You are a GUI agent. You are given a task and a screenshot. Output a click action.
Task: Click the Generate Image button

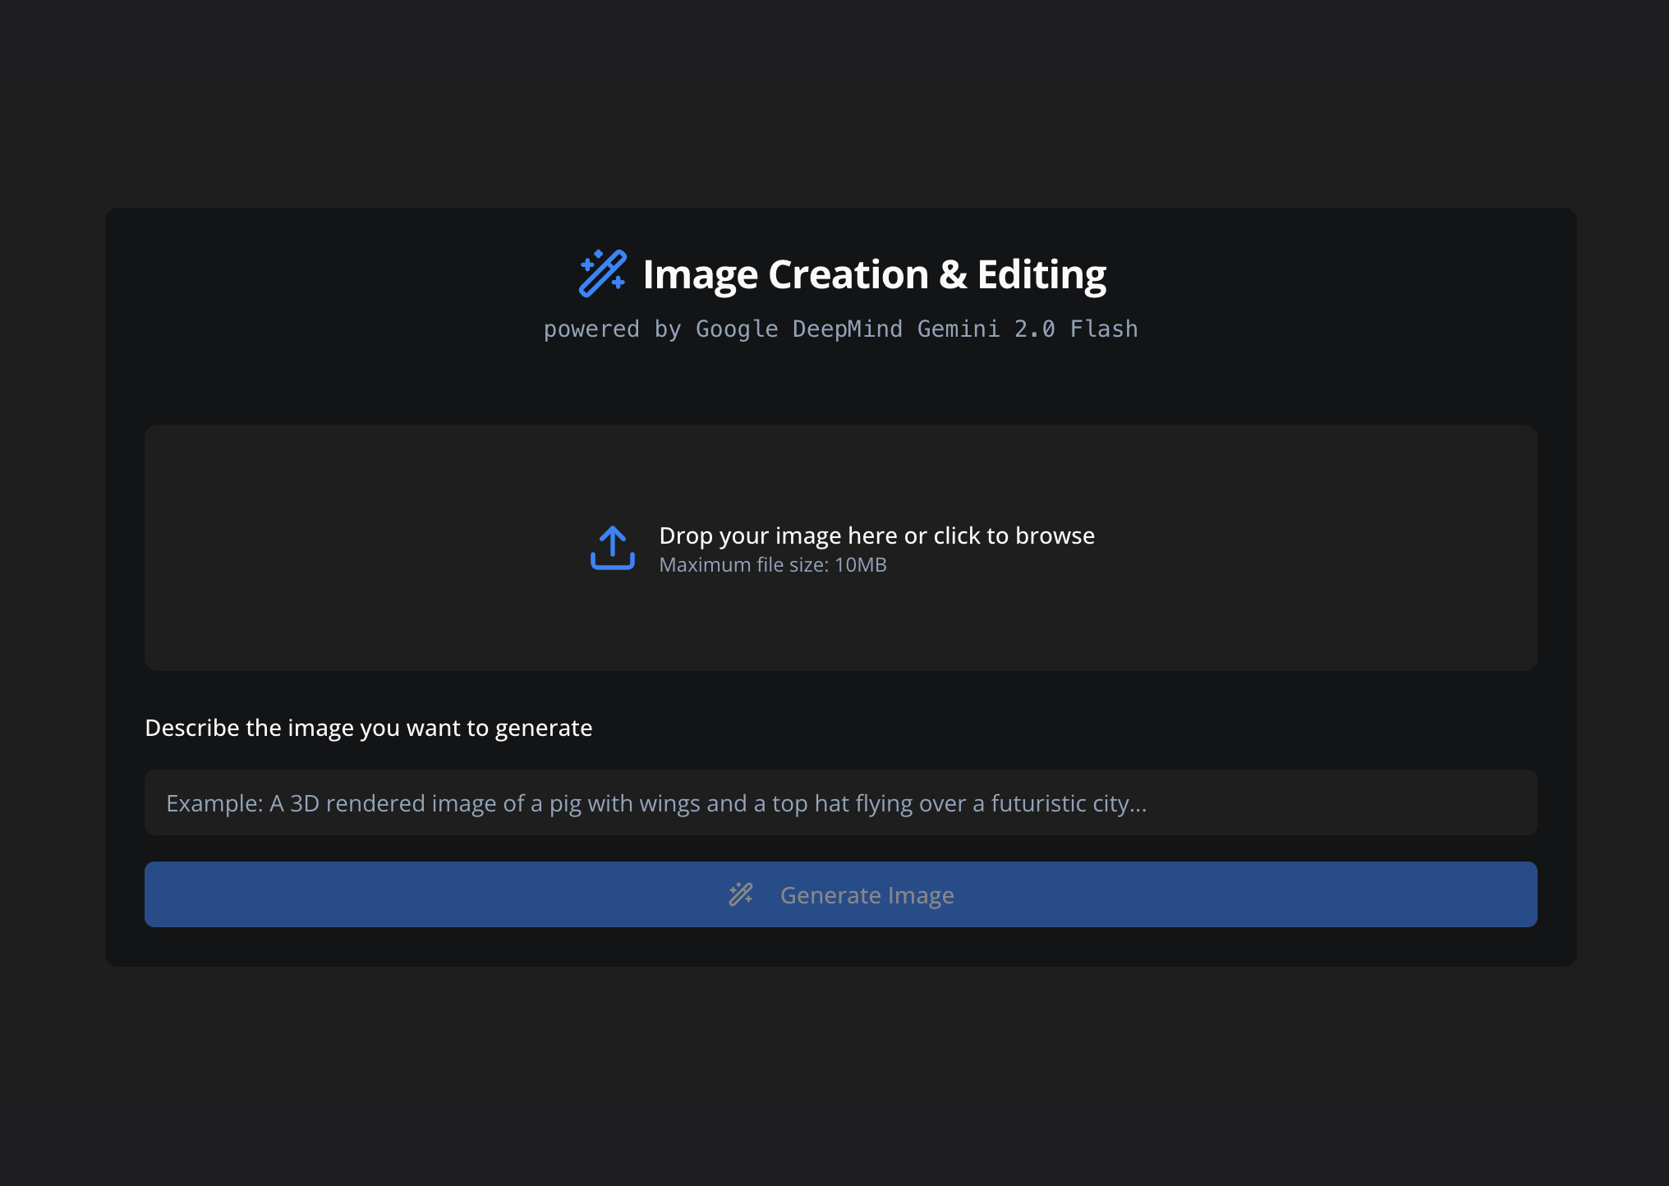841,894
